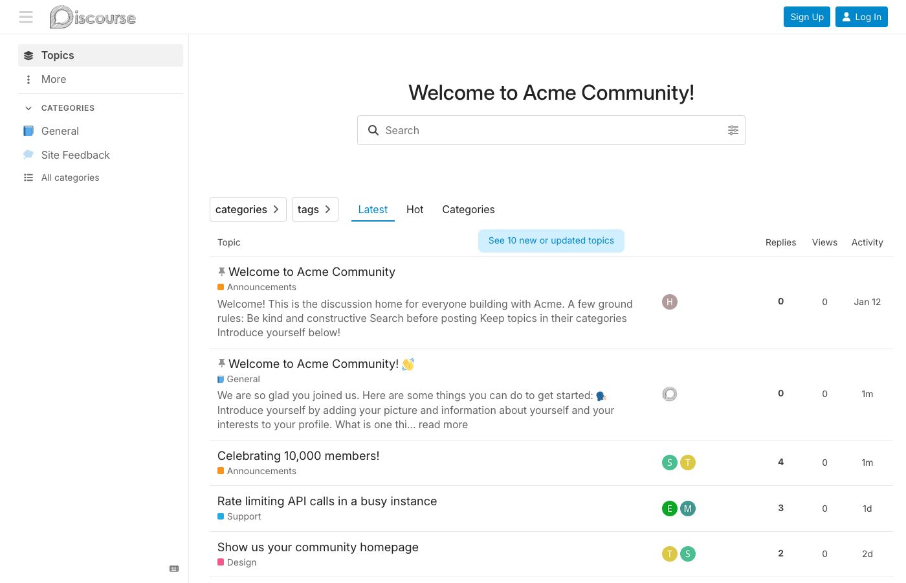Open the tags filter dropdown

[315, 209]
